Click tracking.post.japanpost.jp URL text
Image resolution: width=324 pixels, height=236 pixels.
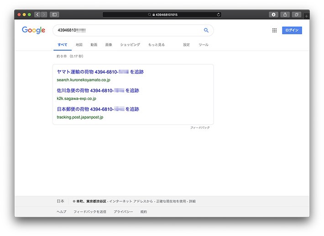tap(80, 117)
